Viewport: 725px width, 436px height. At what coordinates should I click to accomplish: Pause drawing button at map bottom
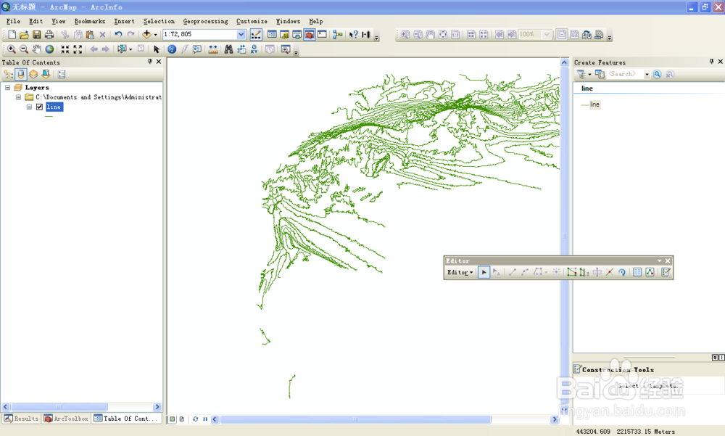(205, 419)
